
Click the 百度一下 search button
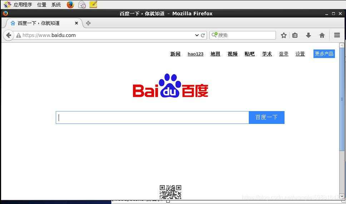267,117
